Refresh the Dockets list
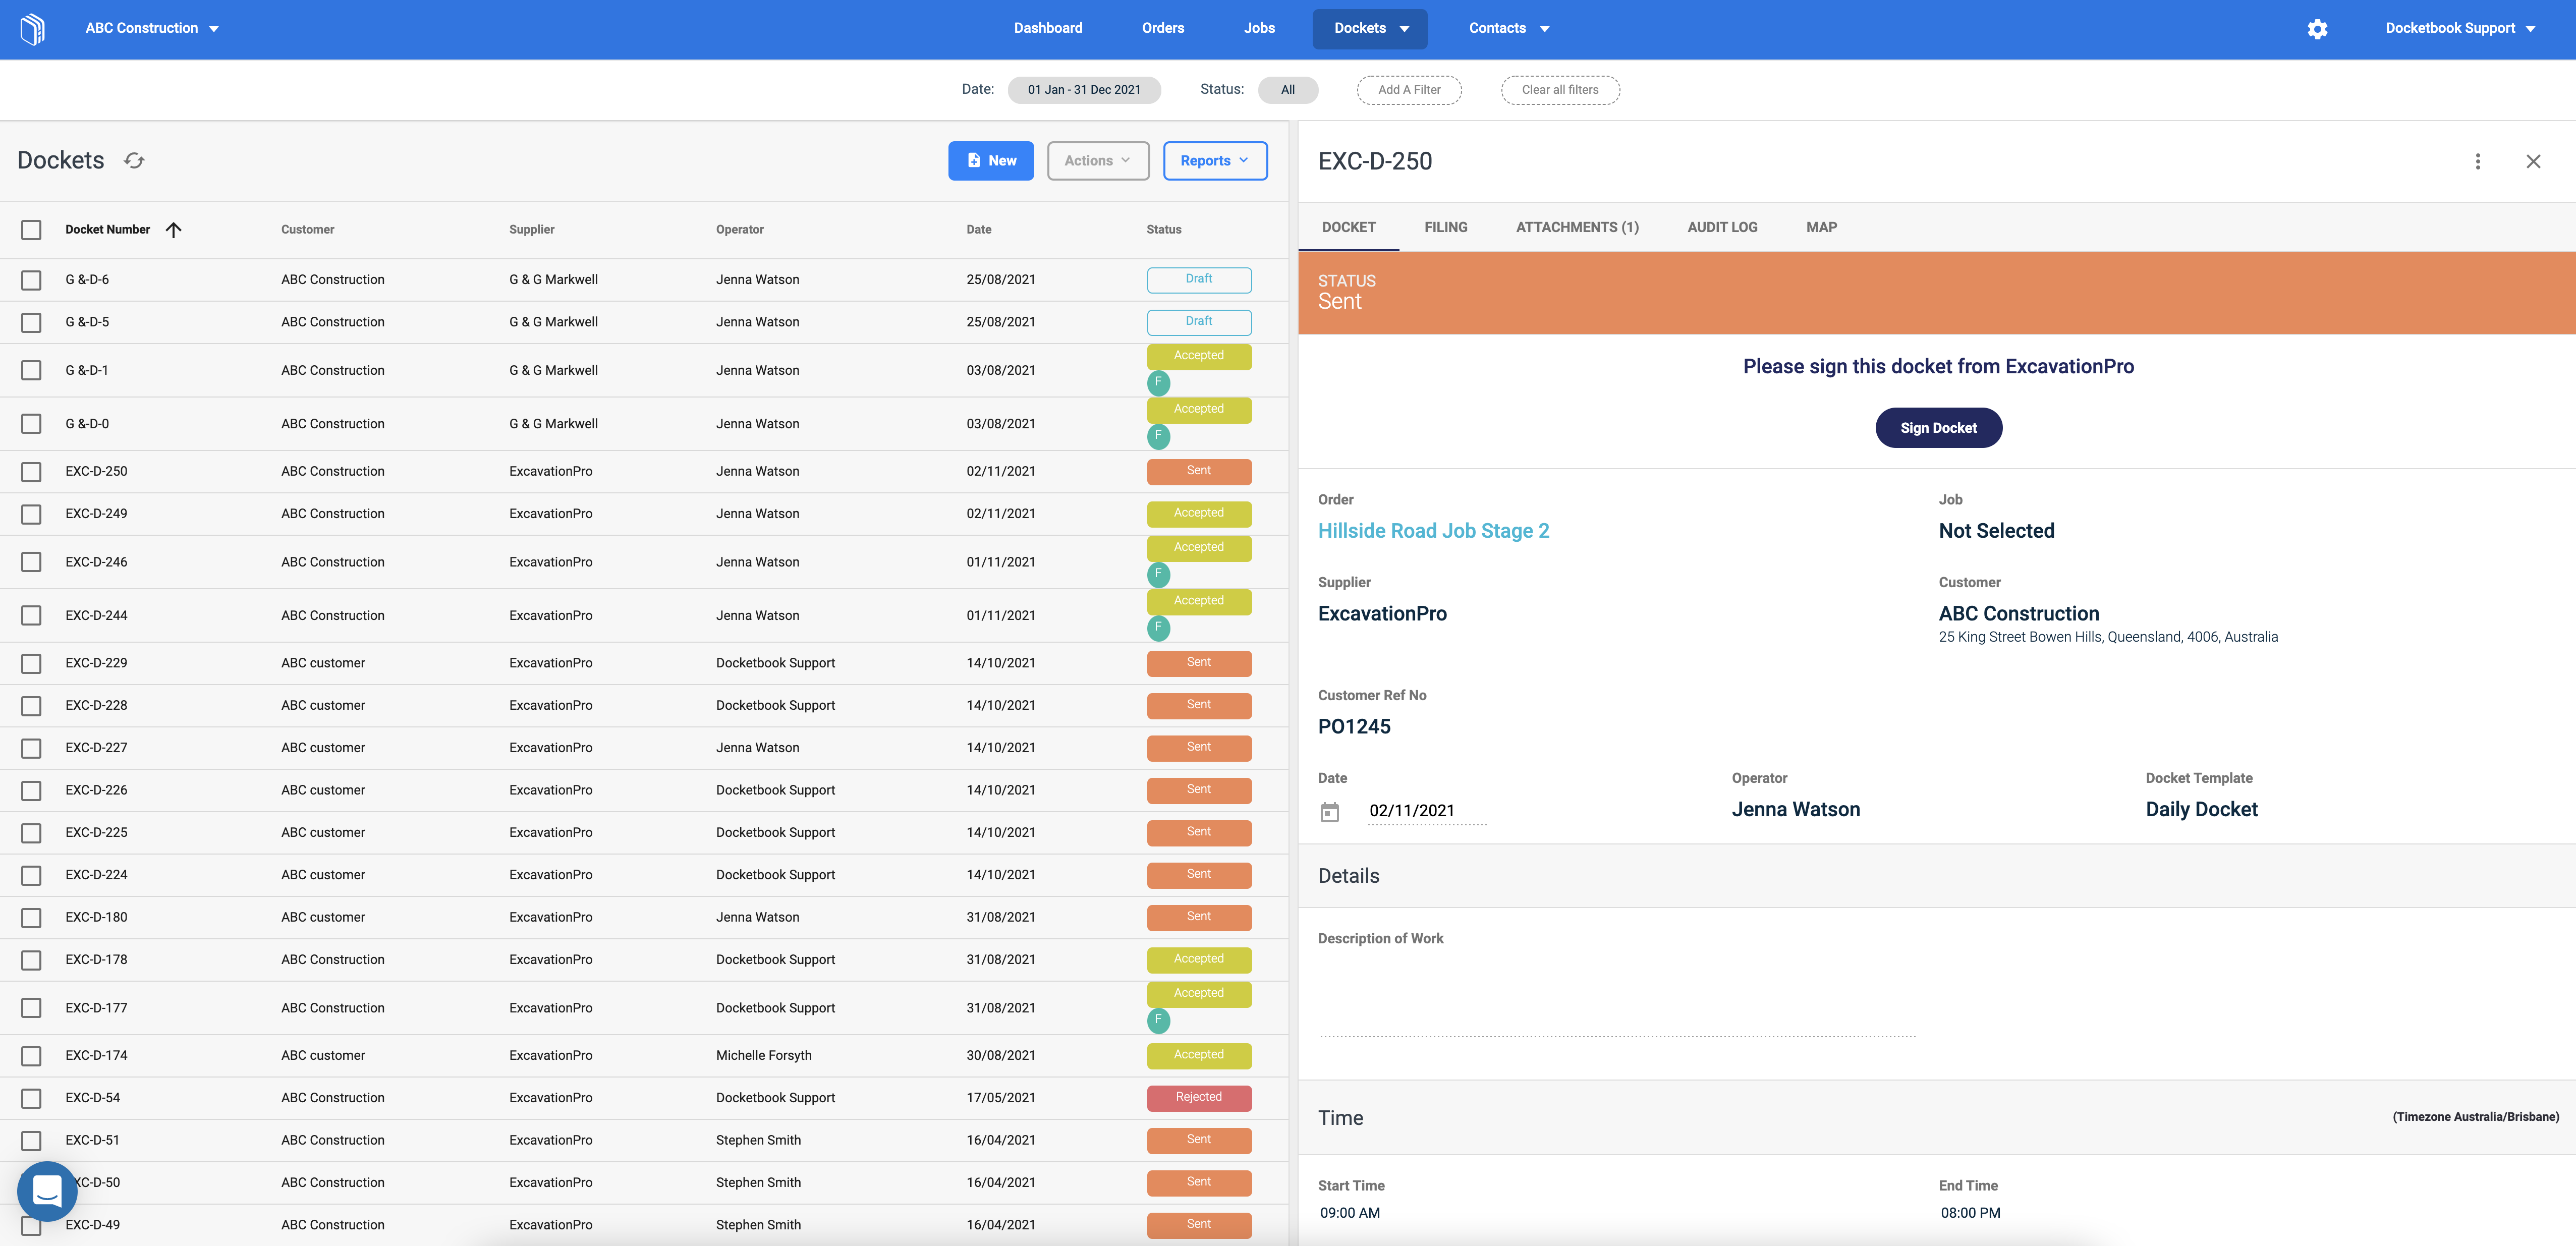This screenshot has width=2576, height=1246. click(135, 160)
